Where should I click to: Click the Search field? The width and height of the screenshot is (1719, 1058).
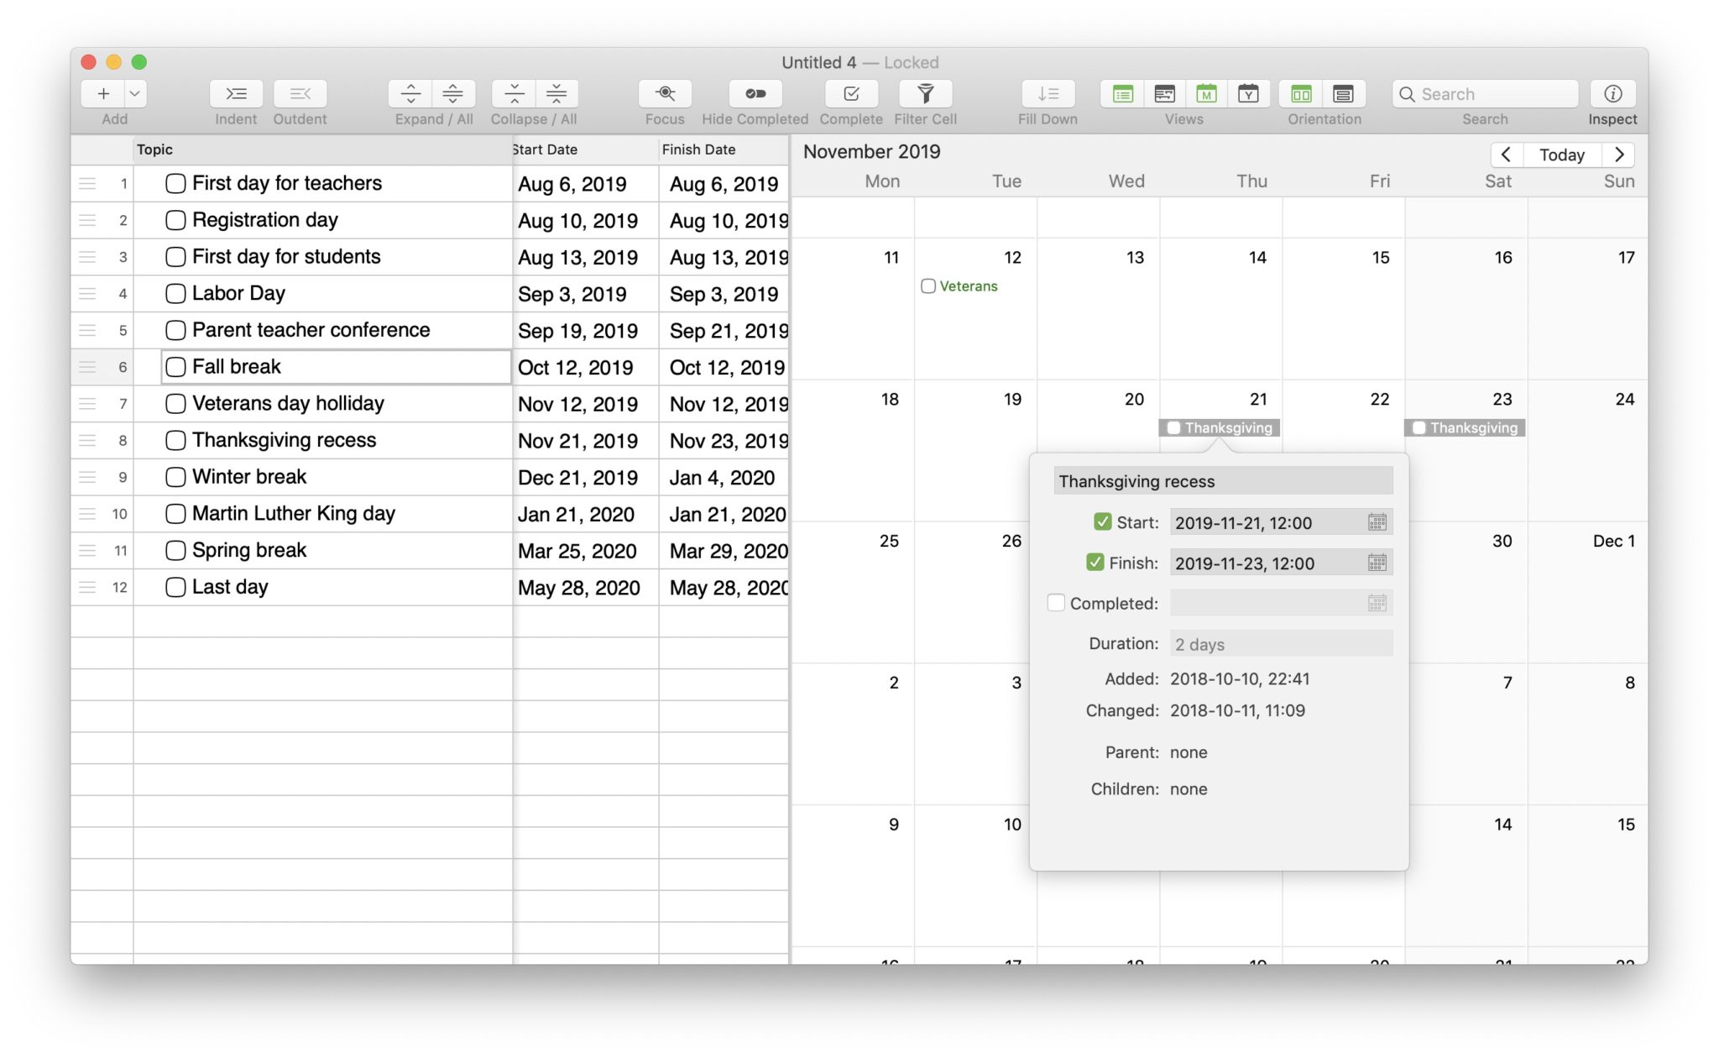[x=1485, y=93]
